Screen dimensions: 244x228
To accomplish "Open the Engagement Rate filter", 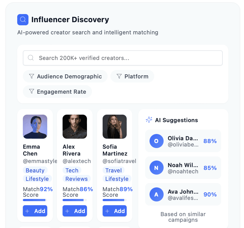I will pos(57,92).
